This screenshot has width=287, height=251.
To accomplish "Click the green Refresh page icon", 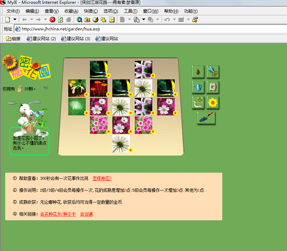I will click(x=61, y=20).
